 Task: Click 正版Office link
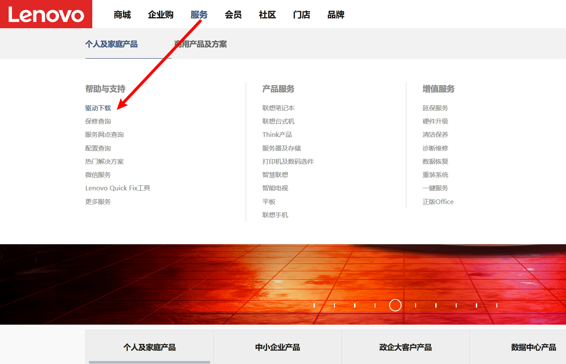[438, 202]
